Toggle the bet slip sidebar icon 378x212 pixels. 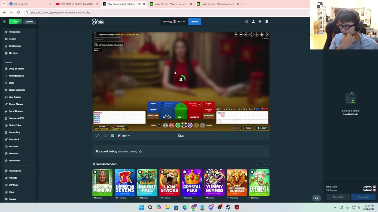266,21
